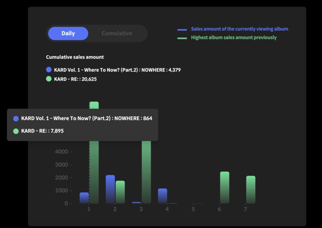322x228 pixels.
Task: Click 'Sales amount of the currently viewing album' label
Action: click(239, 29)
